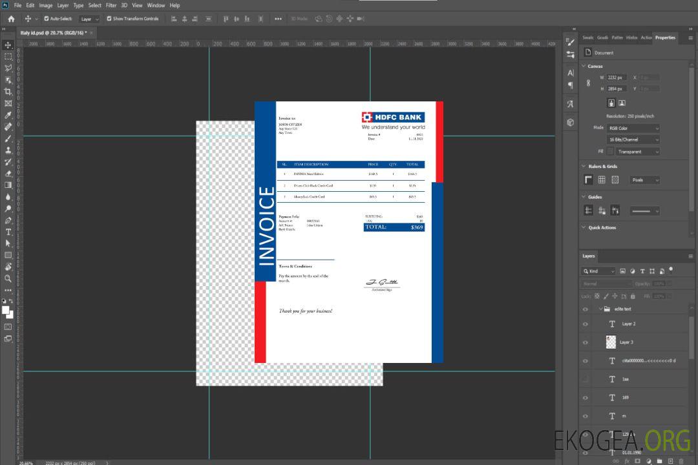This screenshot has height=465, width=698.
Task: Open the File menu
Action: 18,5
